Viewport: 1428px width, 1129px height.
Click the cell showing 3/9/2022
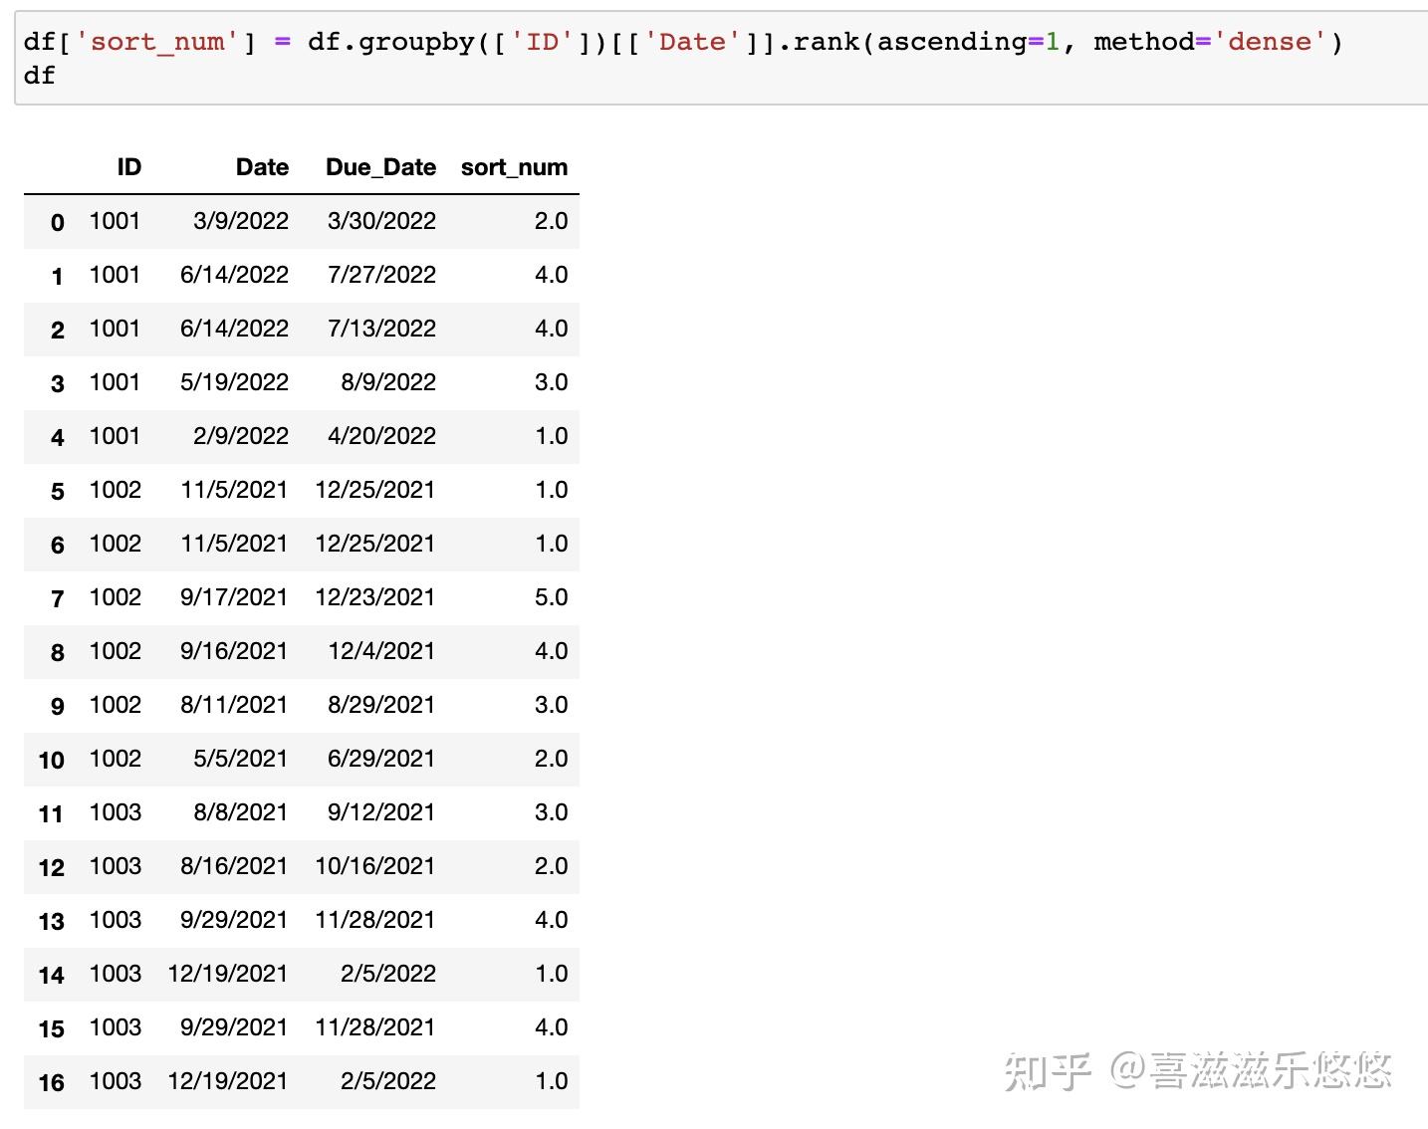tap(241, 221)
